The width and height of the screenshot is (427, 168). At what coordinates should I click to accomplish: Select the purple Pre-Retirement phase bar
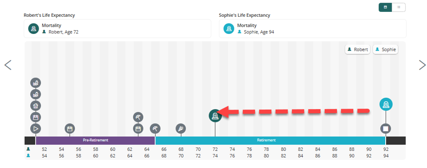tap(95, 140)
